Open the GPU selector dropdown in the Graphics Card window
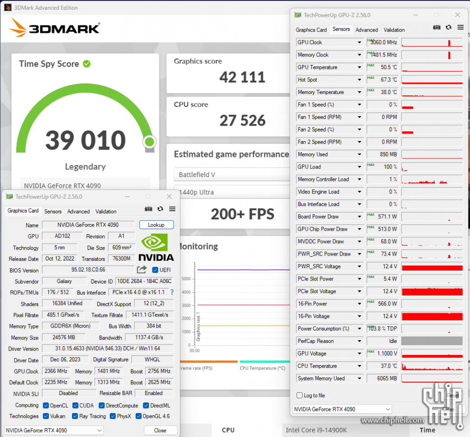The height and width of the screenshot is (437, 470). pos(54,430)
